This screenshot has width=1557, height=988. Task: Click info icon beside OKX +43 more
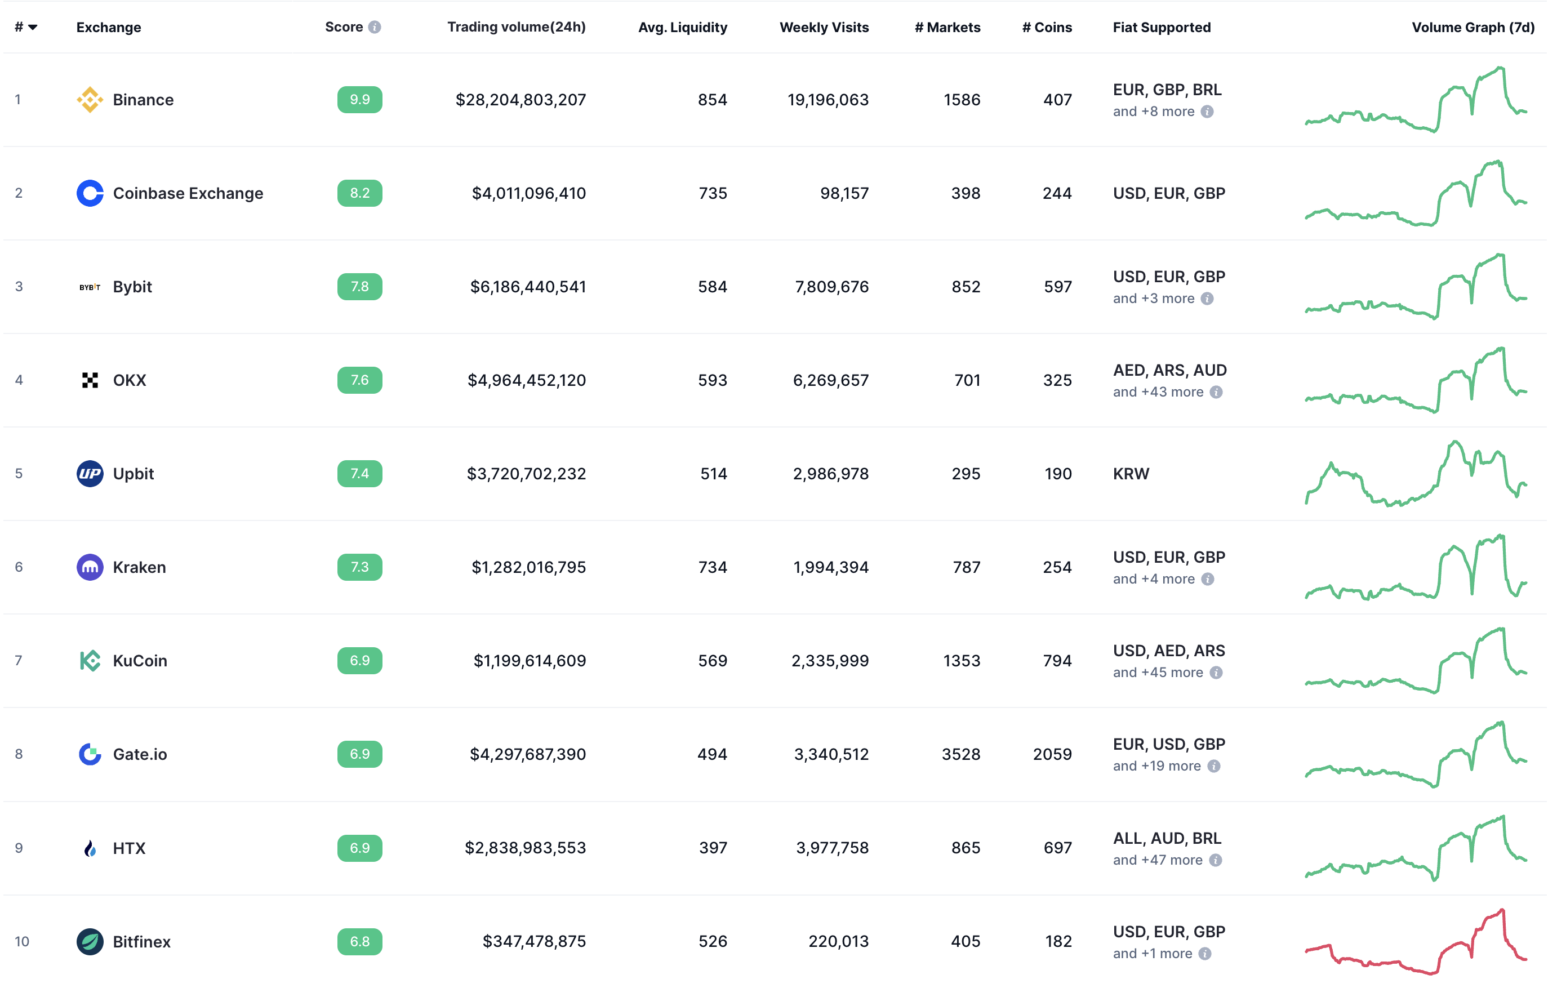[x=1216, y=393]
